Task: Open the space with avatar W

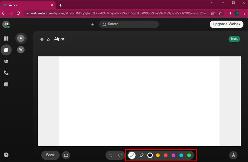Action: coord(21,50)
